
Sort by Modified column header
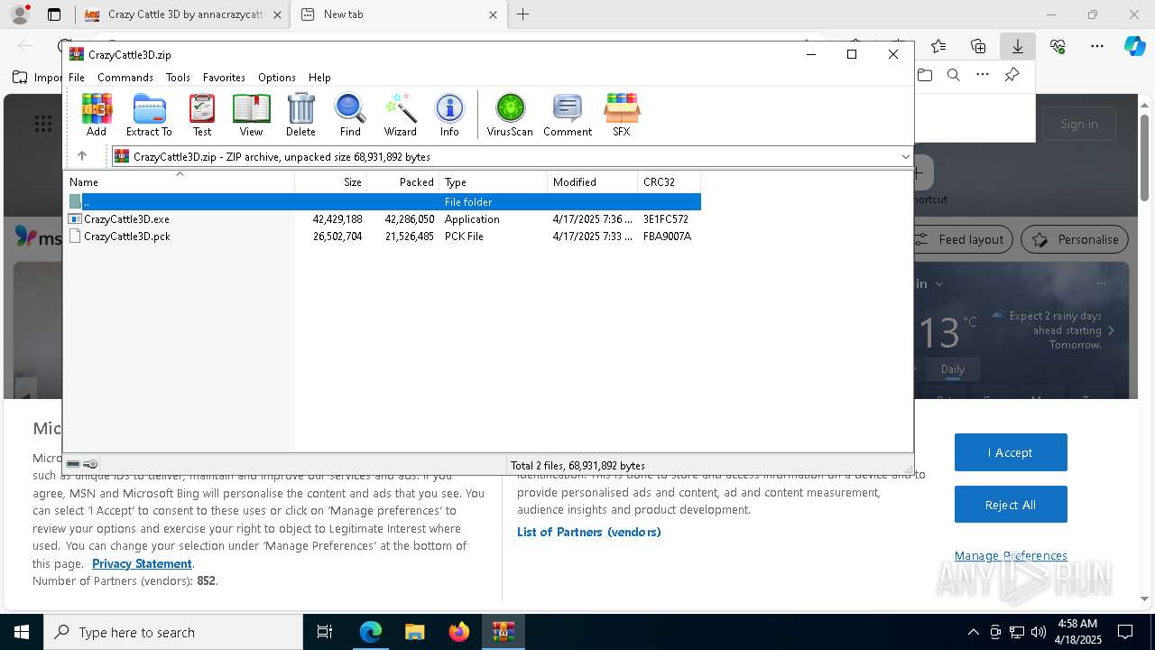tap(592, 181)
